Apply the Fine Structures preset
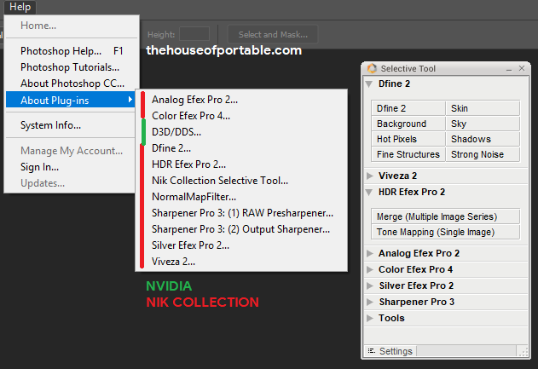538x369 pixels. pos(408,154)
